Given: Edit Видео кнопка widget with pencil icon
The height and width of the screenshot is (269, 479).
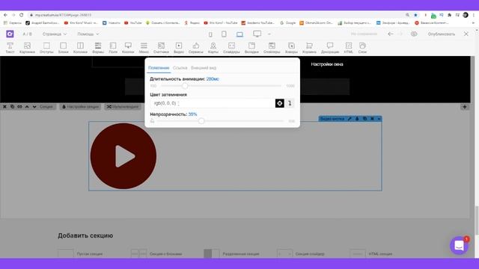Looking at the screenshot, I should tap(350, 119).
